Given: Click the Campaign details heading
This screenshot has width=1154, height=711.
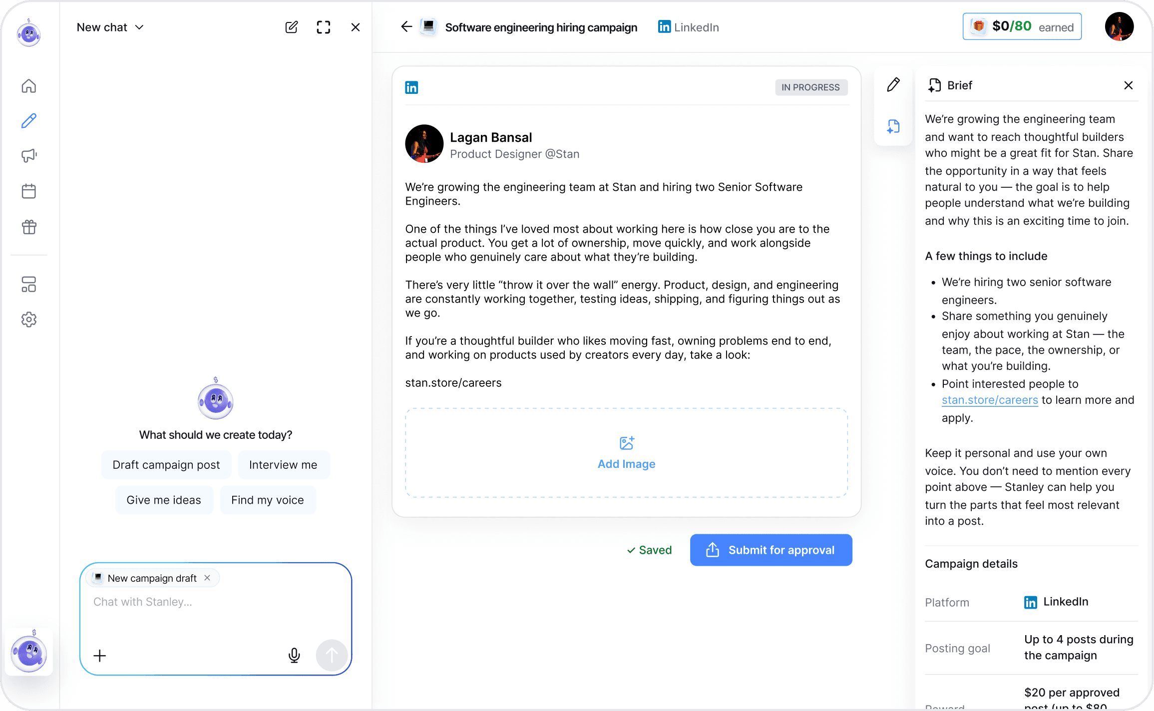Looking at the screenshot, I should pyautogui.click(x=971, y=564).
